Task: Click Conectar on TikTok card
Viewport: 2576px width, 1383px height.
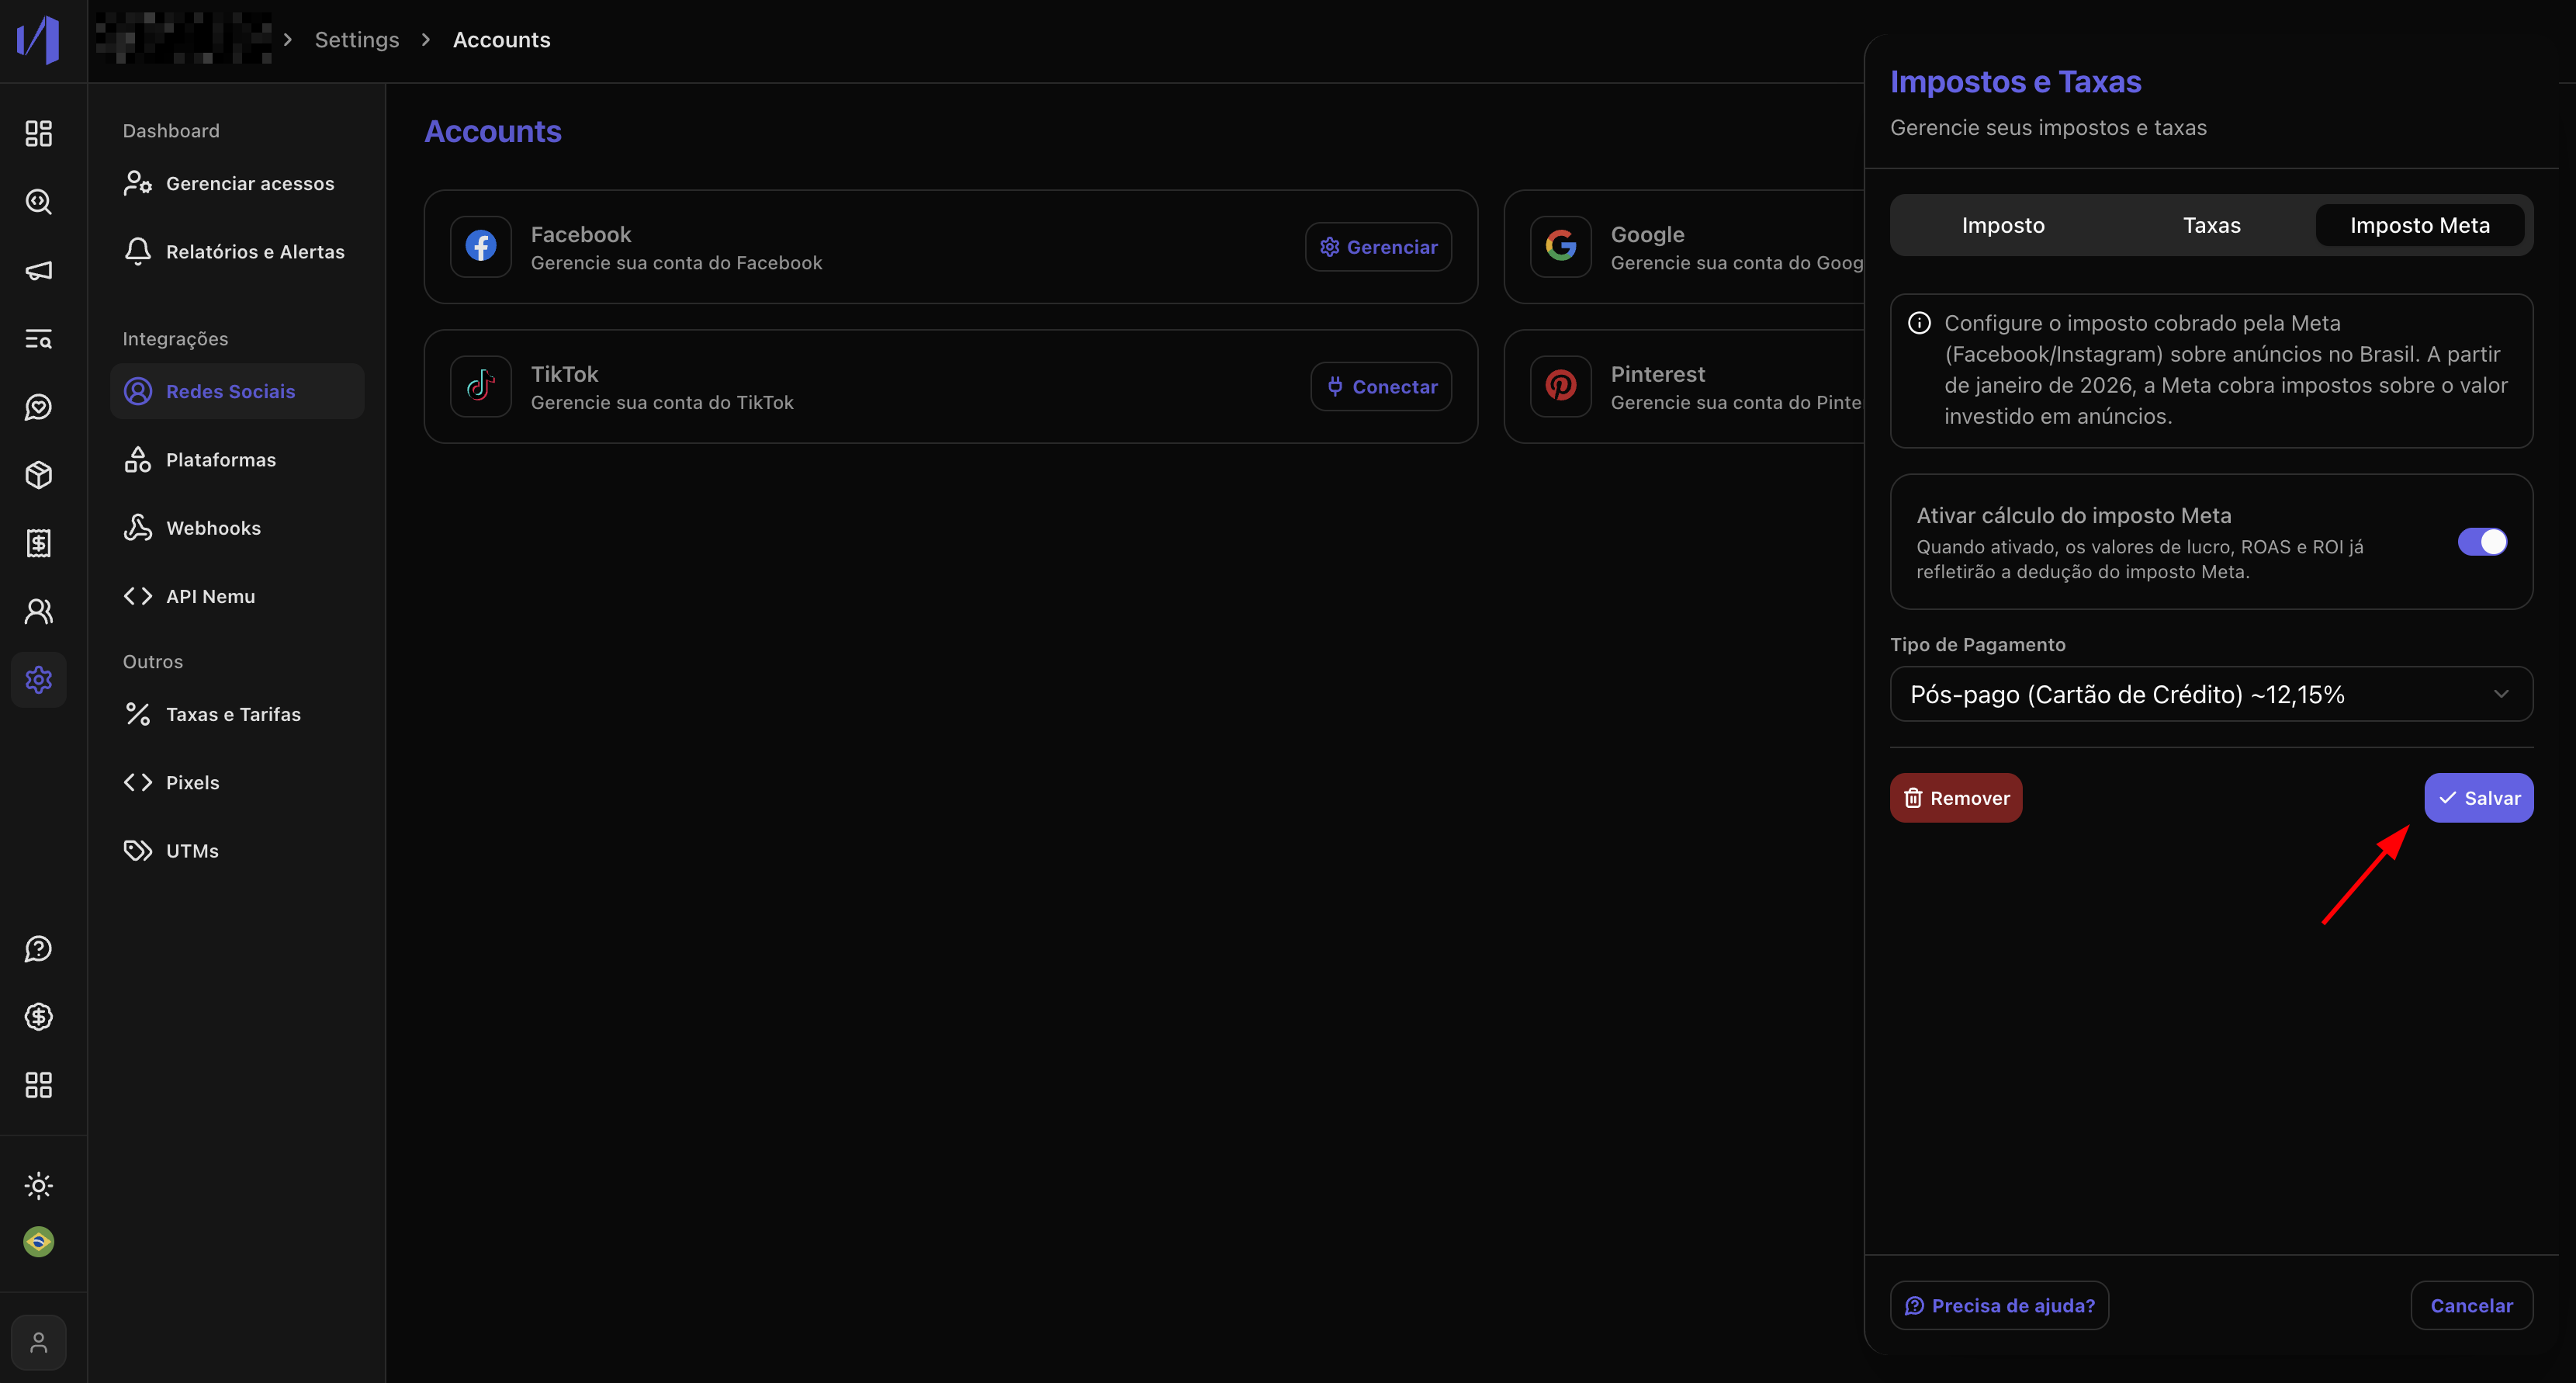Action: tap(1380, 387)
